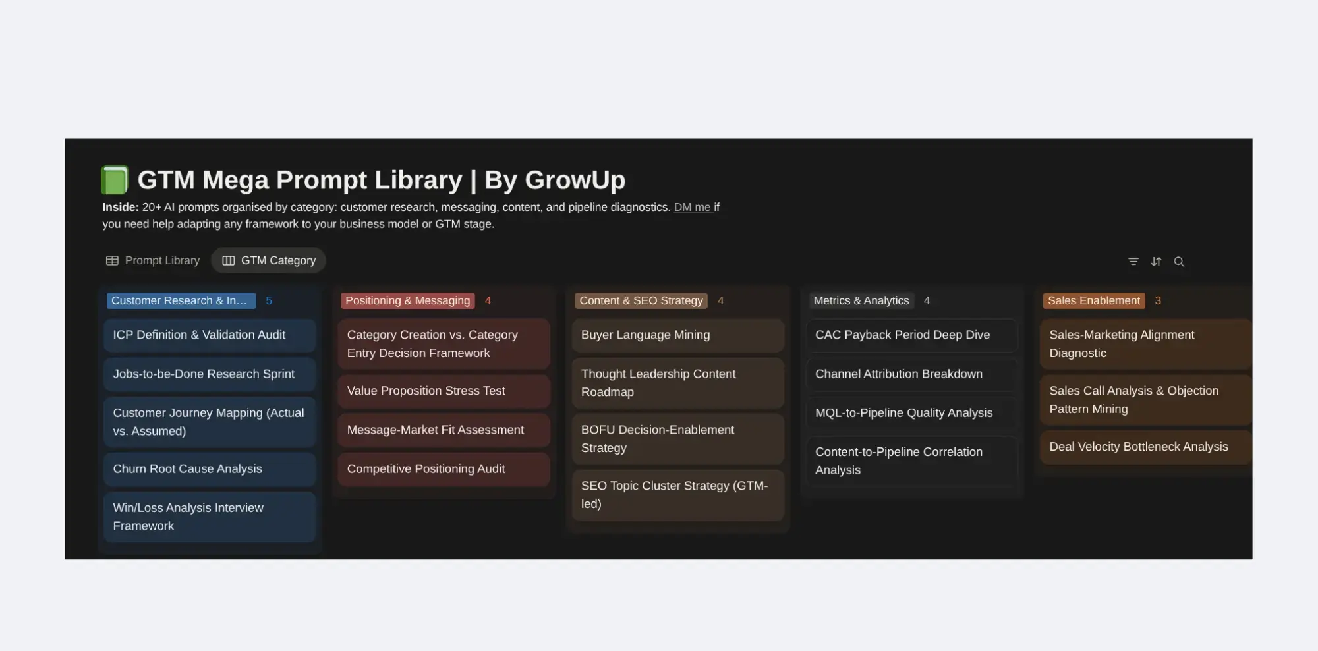Click the sort icon in the toolbar

click(1156, 261)
